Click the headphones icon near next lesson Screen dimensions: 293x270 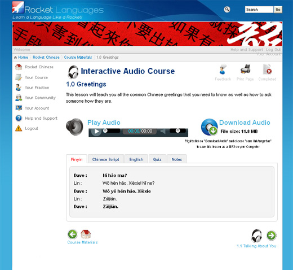click(x=256, y=236)
